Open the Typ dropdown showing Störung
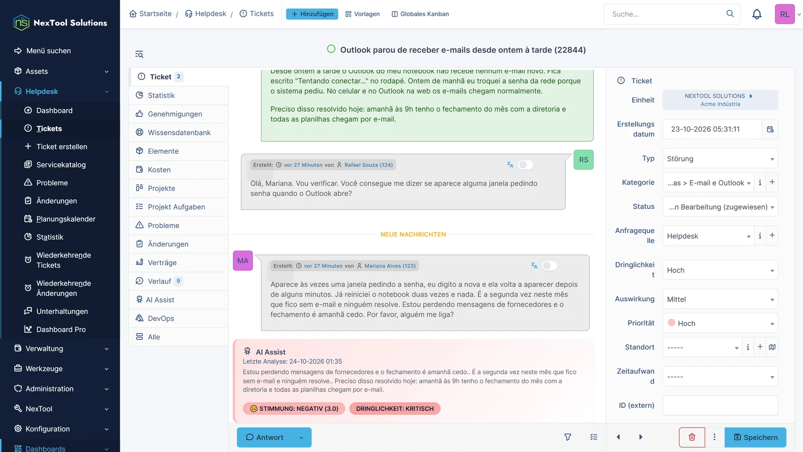803x452 pixels. point(720,159)
